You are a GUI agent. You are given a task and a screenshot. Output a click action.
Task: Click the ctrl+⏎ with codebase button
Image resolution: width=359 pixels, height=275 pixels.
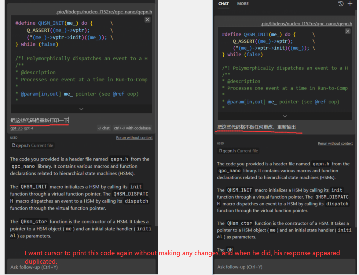point(132,128)
